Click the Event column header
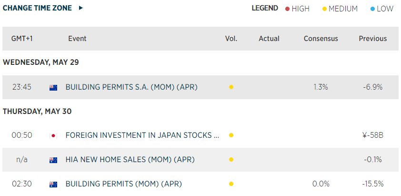Screen dimensions: 401x196 pos(77,39)
